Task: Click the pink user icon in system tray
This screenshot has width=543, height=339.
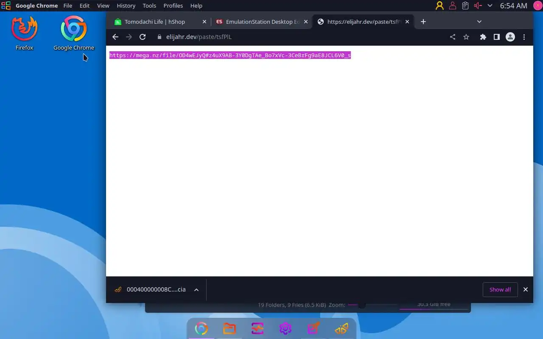Action: [x=453, y=6]
